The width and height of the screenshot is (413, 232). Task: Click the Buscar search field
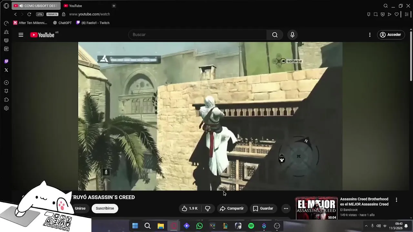click(197, 35)
